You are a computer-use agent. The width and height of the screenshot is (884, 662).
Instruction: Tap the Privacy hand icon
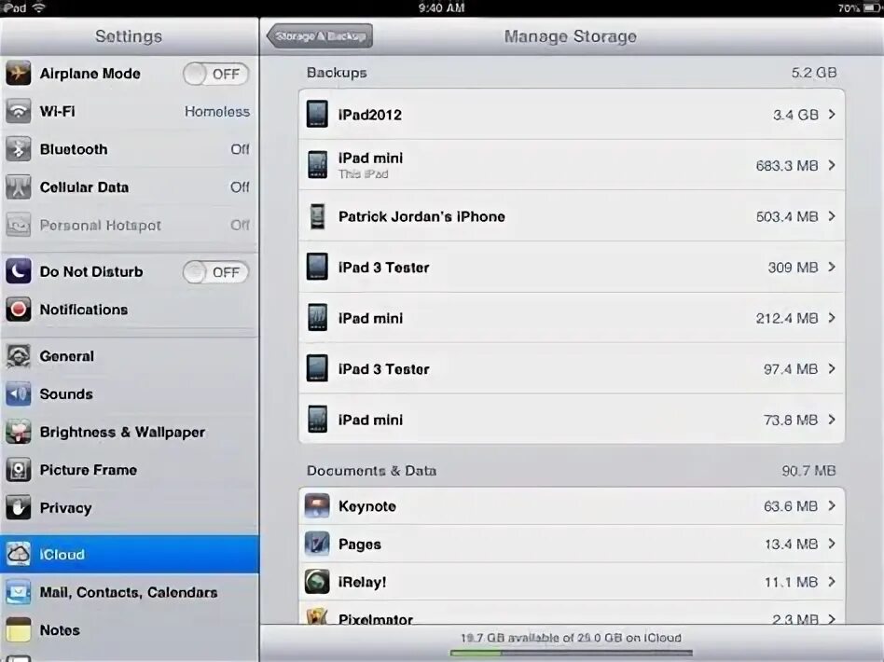pyautogui.click(x=18, y=507)
